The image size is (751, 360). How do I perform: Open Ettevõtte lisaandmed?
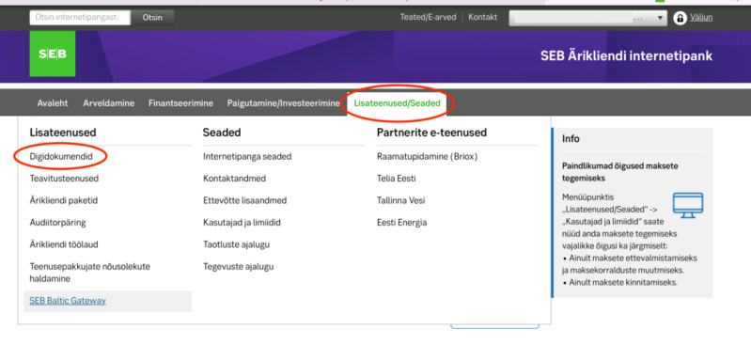[x=244, y=200]
